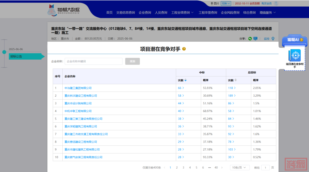Select the 招标公告 timeline tab

click(27, 56)
